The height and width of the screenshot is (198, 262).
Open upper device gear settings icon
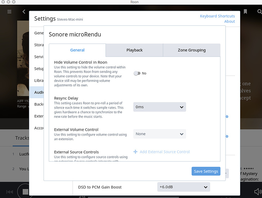click(227, 116)
